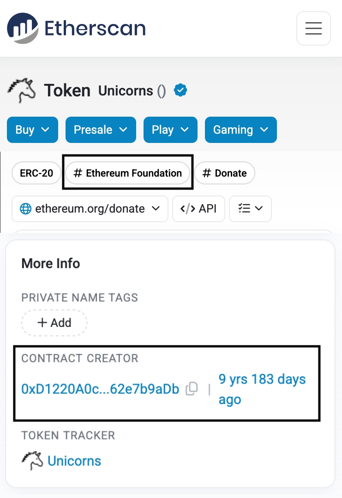Click the Ethereum Foundation tag
The height and width of the screenshot is (498, 342).
128,173
